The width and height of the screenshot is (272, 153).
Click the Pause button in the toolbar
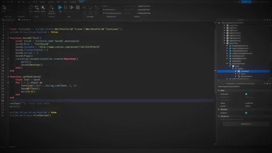coord(65,8)
